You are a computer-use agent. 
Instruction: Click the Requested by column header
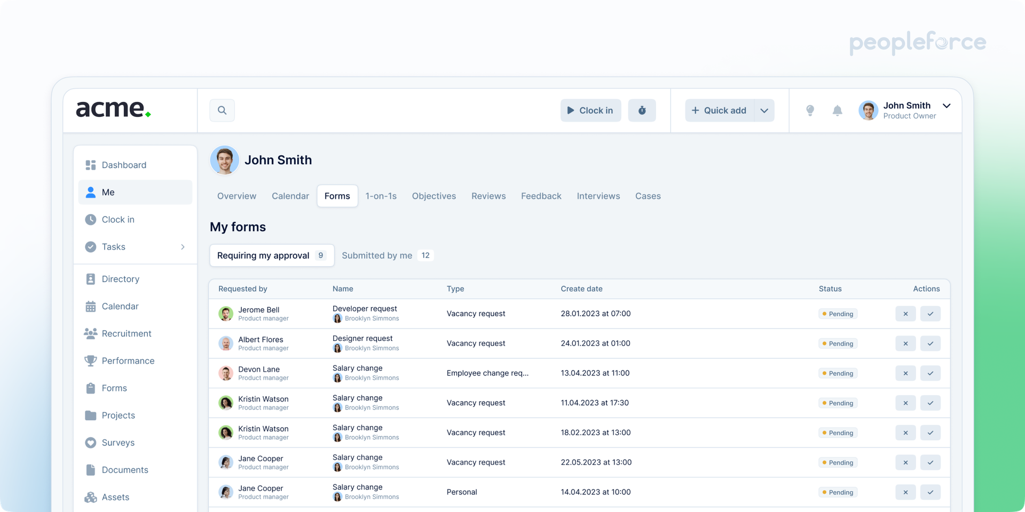242,289
